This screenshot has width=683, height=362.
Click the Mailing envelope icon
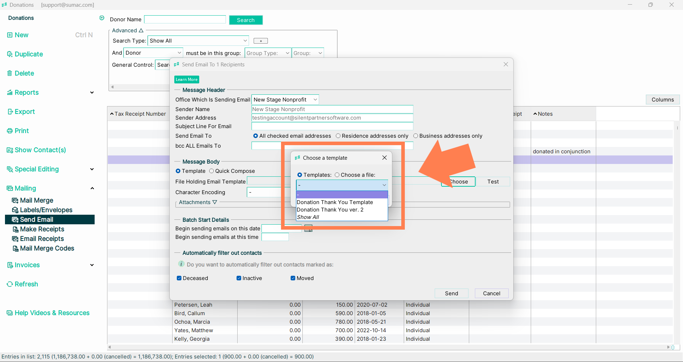pos(10,188)
